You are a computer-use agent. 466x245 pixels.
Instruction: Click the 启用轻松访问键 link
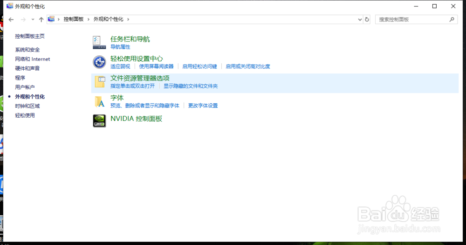click(199, 66)
